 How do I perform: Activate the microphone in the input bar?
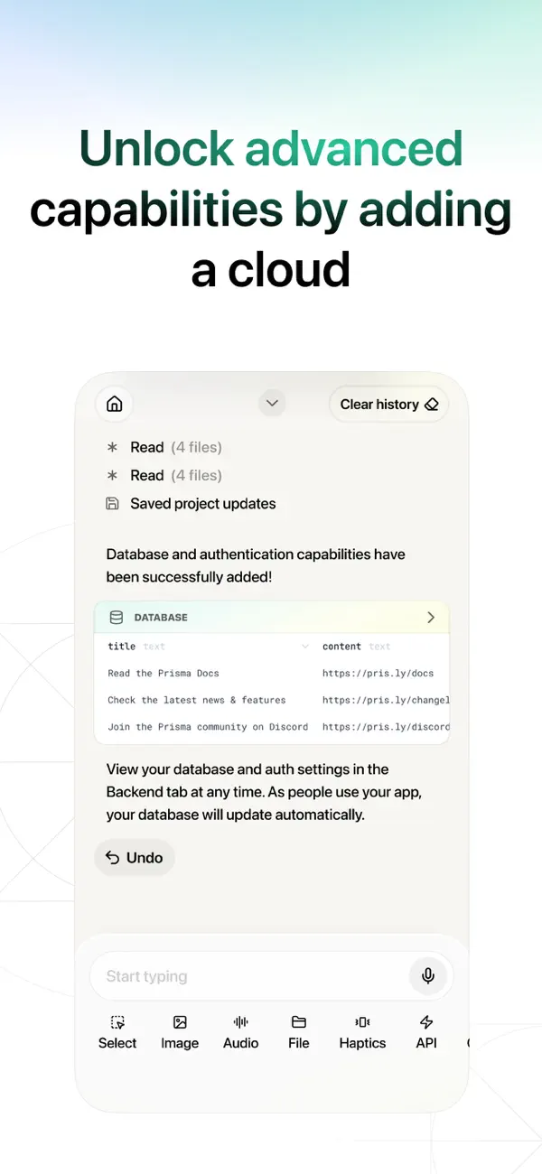point(428,976)
